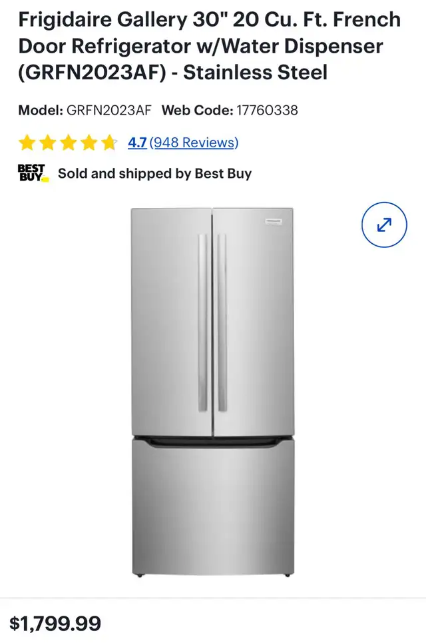Click the web code 17760338
426x643 pixels.
coord(267,111)
